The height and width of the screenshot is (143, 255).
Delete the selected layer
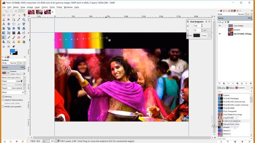coord(251,83)
